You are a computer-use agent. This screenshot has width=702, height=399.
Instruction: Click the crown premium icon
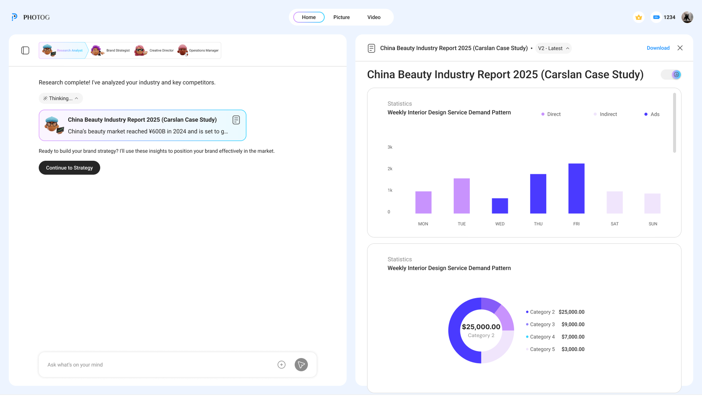click(639, 17)
